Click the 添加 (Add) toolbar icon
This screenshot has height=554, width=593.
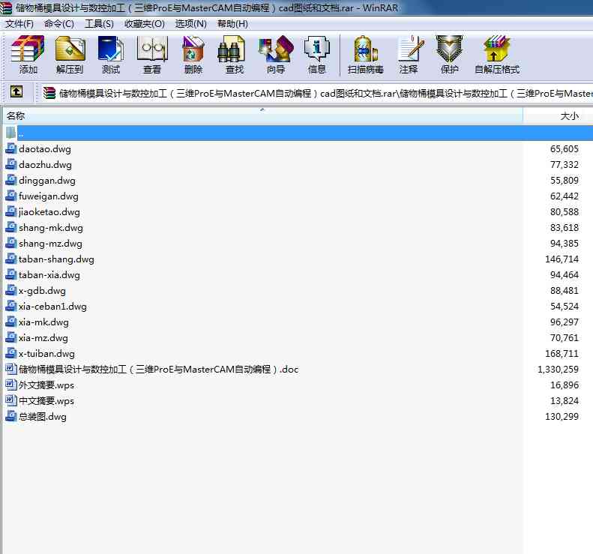tap(28, 55)
